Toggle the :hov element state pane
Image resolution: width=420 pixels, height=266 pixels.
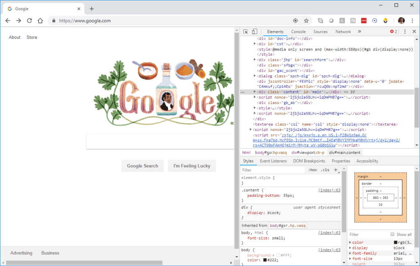coord(313,169)
